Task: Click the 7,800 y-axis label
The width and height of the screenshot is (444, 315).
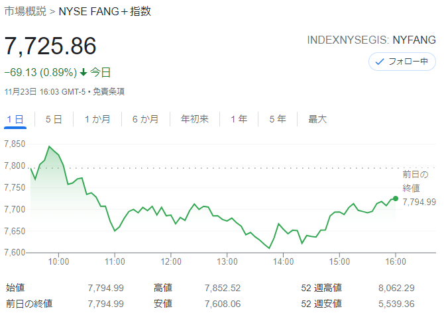Action: pyautogui.click(x=15, y=165)
